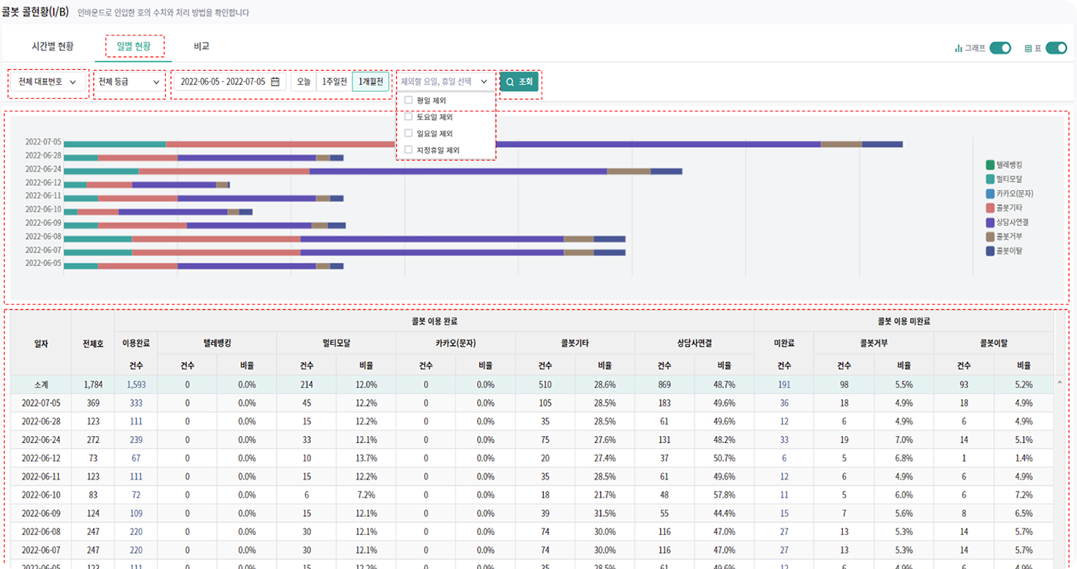Click the 텔레뱅킹 table column header
The height and width of the screenshot is (569, 1077).
pyautogui.click(x=217, y=344)
